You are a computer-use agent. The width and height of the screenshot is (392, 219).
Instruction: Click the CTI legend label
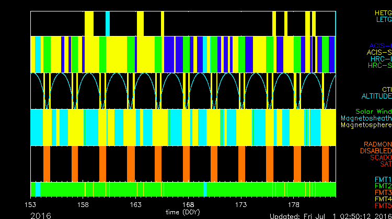pyautogui.click(x=386, y=89)
